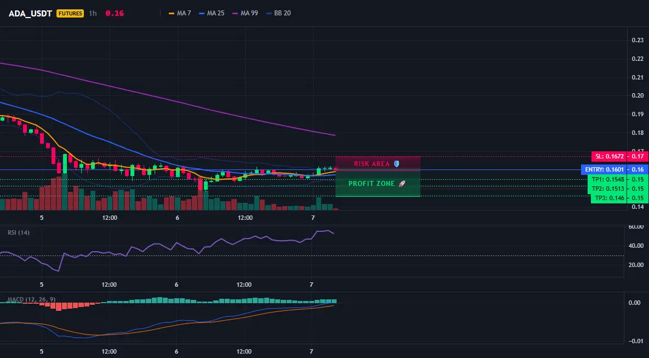Click the 0.19 price axis value

(x=637, y=114)
